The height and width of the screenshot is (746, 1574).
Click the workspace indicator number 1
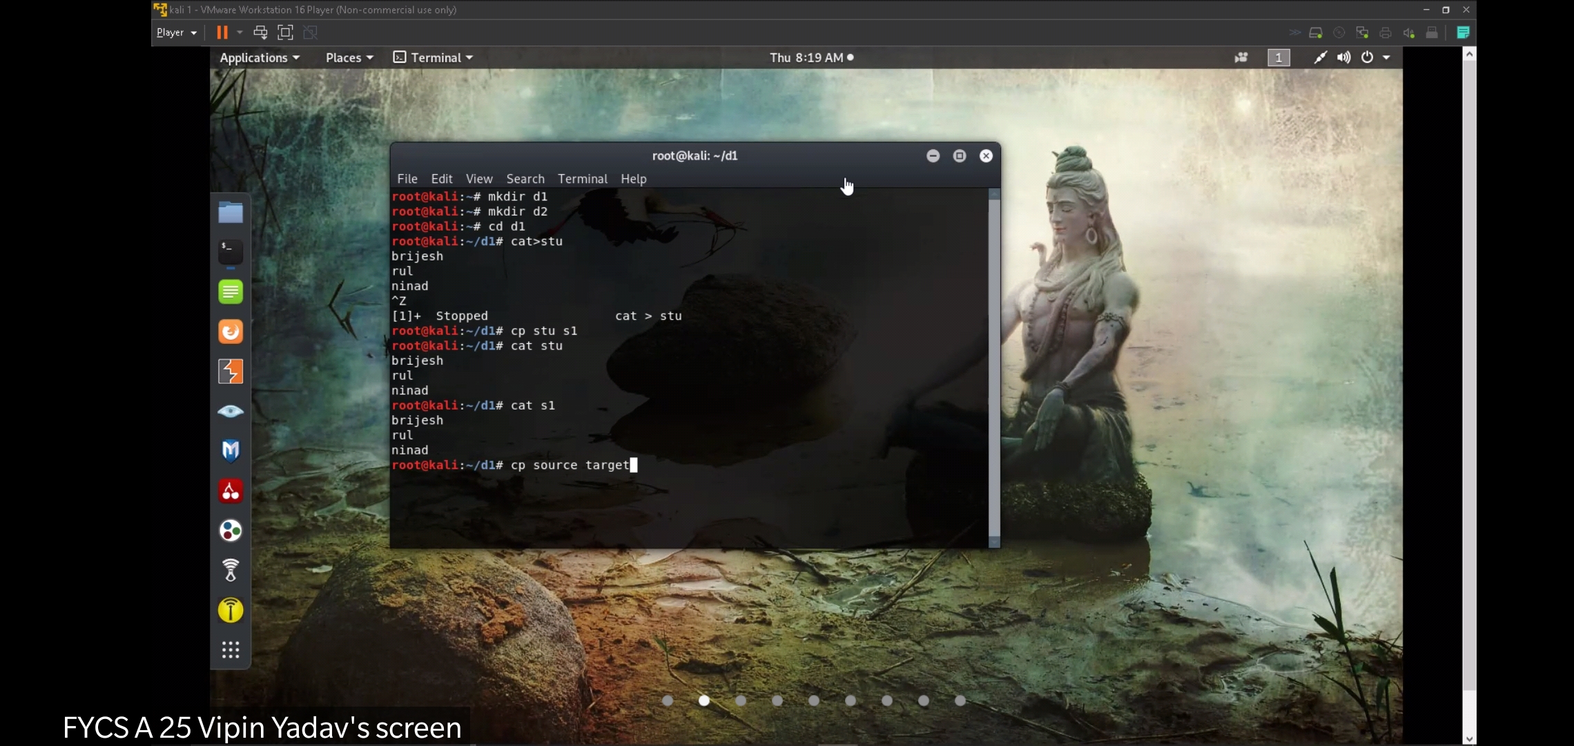1279,57
